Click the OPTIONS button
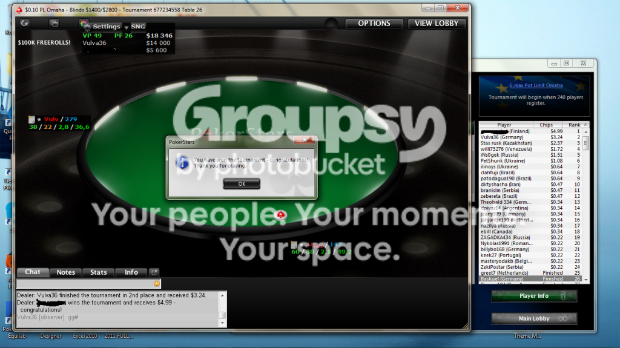The height and width of the screenshot is (348, 620). coord(374,24)
